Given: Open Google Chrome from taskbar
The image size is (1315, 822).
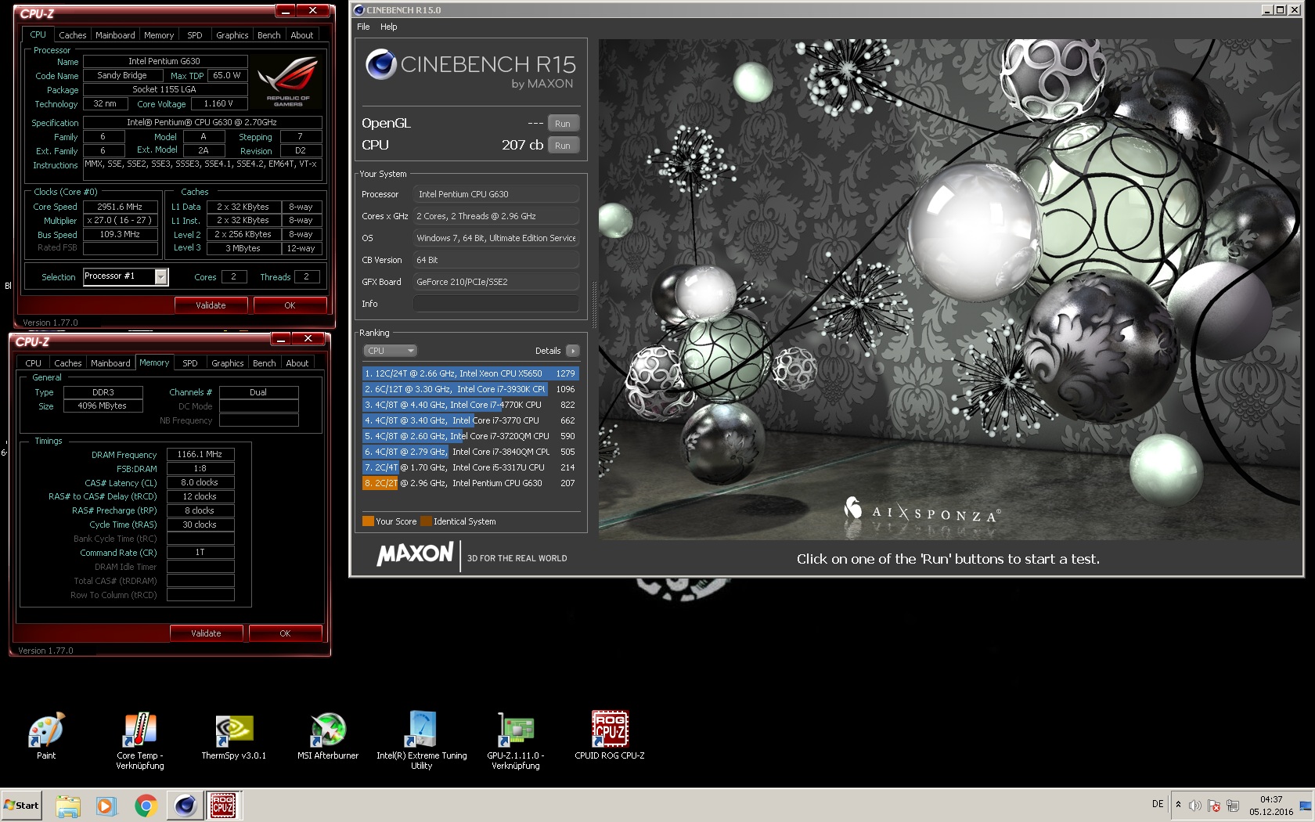Looking at the screenshot, I should pos(146,806).
